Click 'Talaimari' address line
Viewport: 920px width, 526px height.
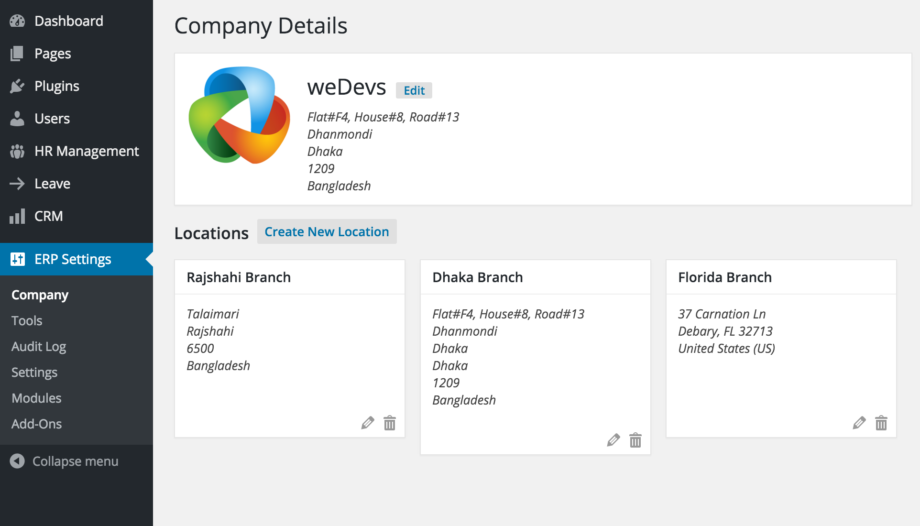(x=213, y=314)
